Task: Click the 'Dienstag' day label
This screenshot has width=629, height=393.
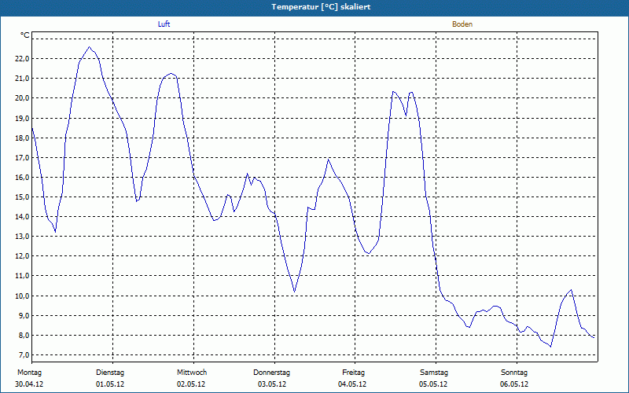Action: [x=110, y=373]
